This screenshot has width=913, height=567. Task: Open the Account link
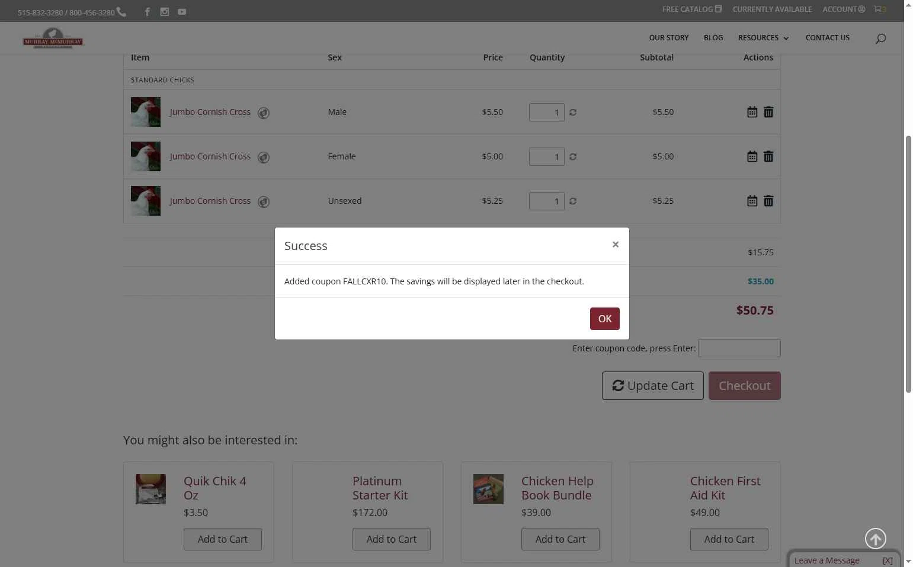point(844,9)
